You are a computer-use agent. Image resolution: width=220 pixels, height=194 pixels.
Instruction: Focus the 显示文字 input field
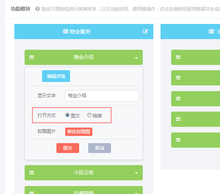102,96
